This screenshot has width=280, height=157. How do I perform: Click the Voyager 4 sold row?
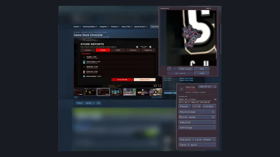(118, 57)
